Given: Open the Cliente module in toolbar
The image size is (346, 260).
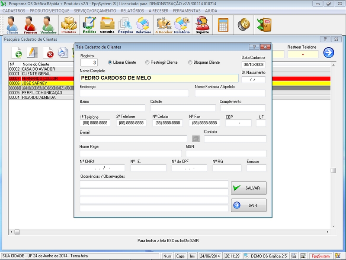Looking at the screenshot, I should click(12, 25).
